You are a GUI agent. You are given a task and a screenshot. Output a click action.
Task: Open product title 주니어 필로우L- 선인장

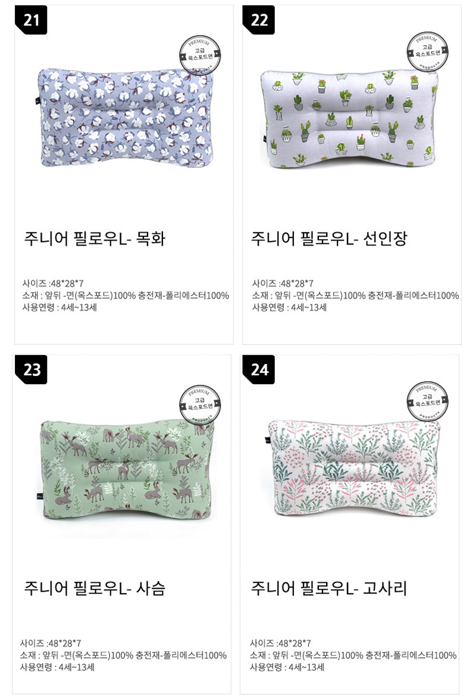329,238
